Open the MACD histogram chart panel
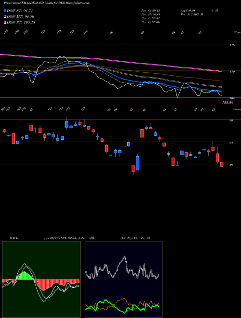 click(41, 279)
